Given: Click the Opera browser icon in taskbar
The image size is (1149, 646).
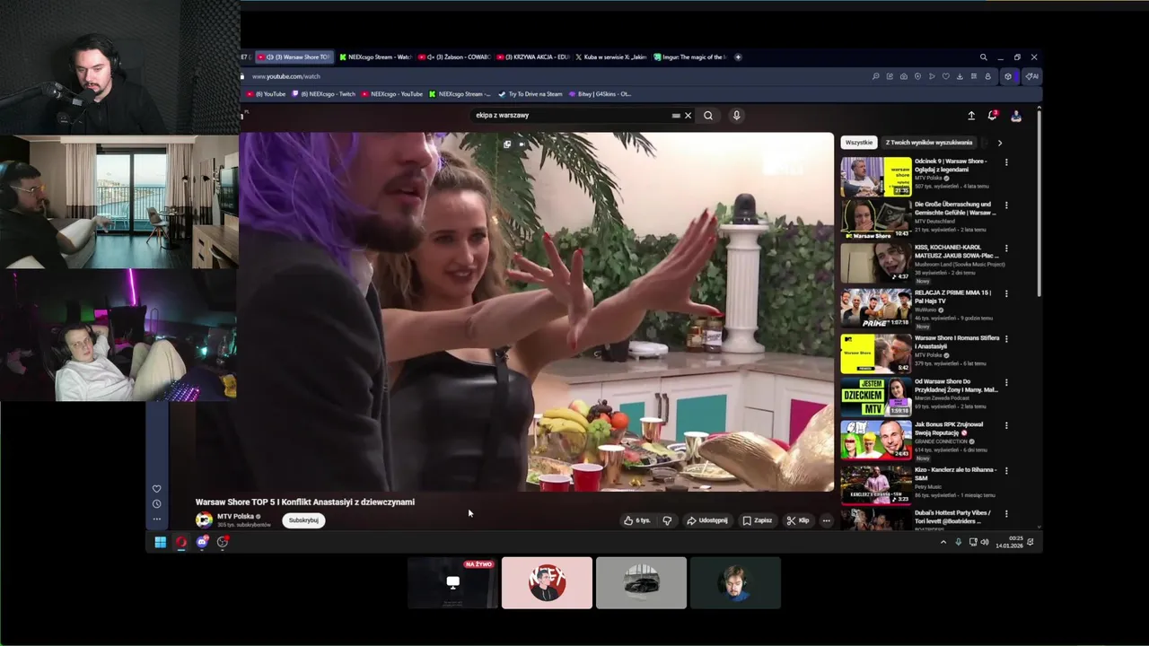Looking at the screenshot, I should pyautogui.click(x=180, y=542).
